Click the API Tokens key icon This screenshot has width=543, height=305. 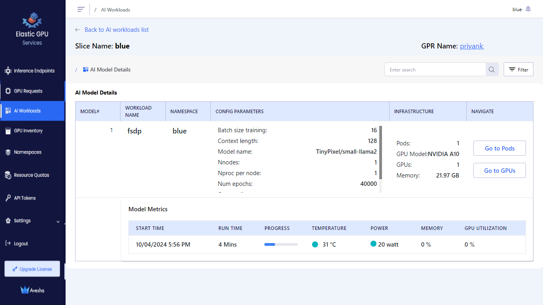point(8,198)
